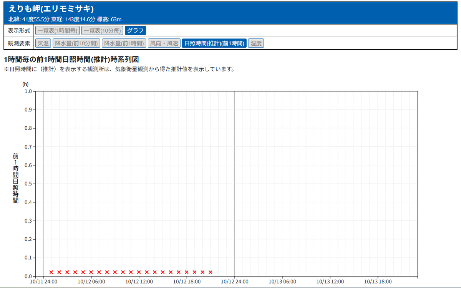Image resolution: width=461 pixels, height=288 pixels.
Task: Click the red X marker at 10/12 06:00
Action: pyautogui.click(x=91, y=272)
